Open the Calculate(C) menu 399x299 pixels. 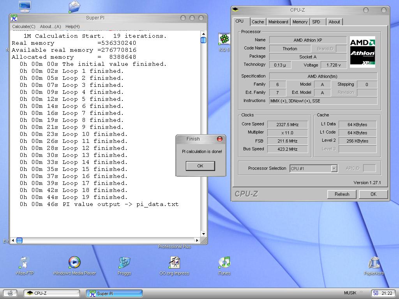24,26
